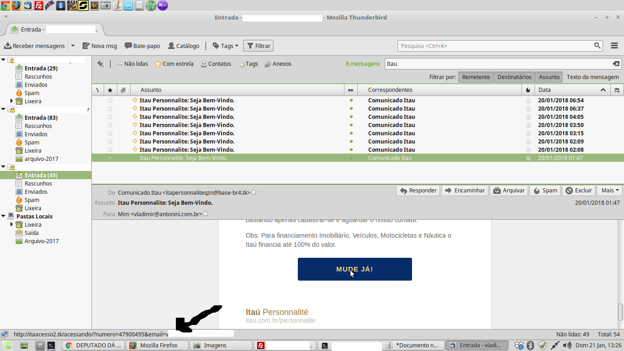
Task: Click the Responder button
Action: 418,191
